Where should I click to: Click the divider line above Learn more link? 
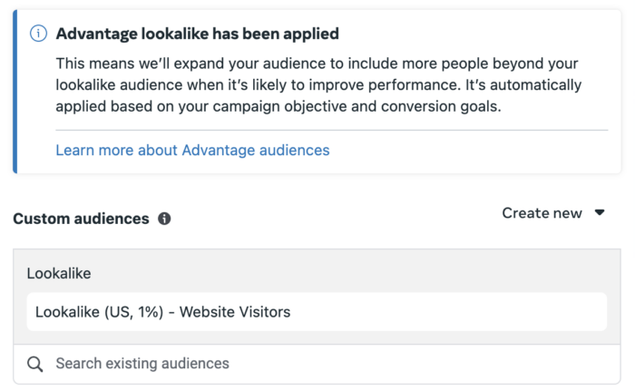pos(332,130)
